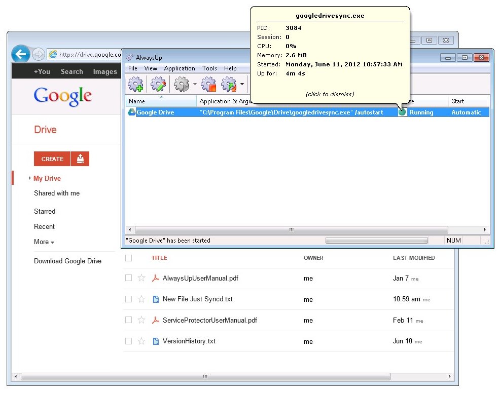Screen dimensions: 500x394
Task: Click the PDF icon of AlwaysUpUserManual.pdf
Action: [x=155, y=278]
